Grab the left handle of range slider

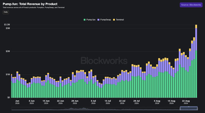pyautogui.click(x=180, y=109)
